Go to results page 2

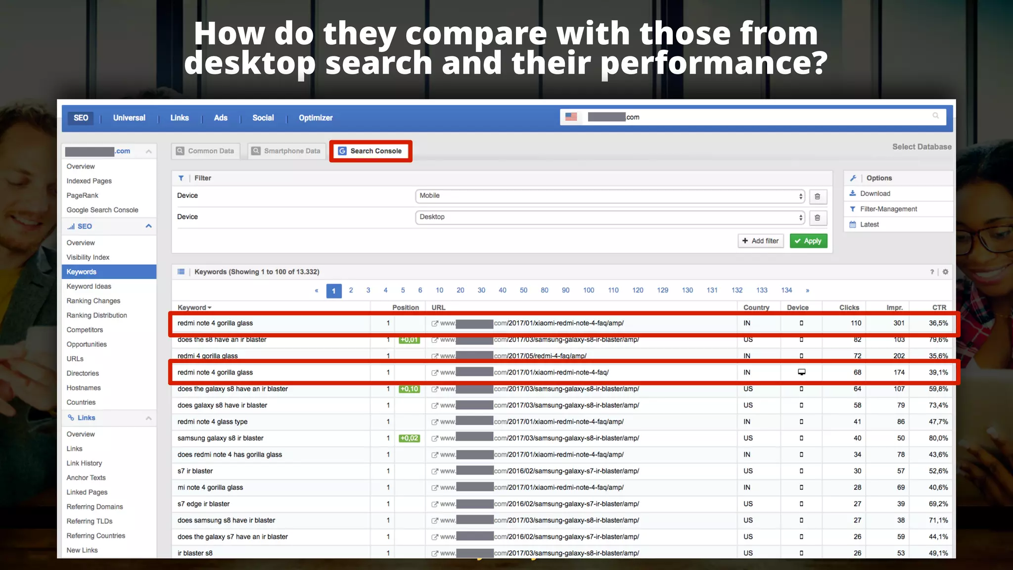351,290
